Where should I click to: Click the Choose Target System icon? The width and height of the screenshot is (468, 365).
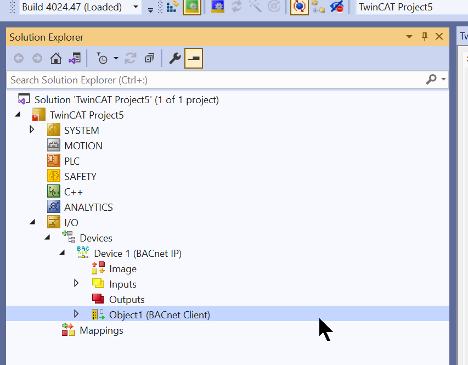318,7
